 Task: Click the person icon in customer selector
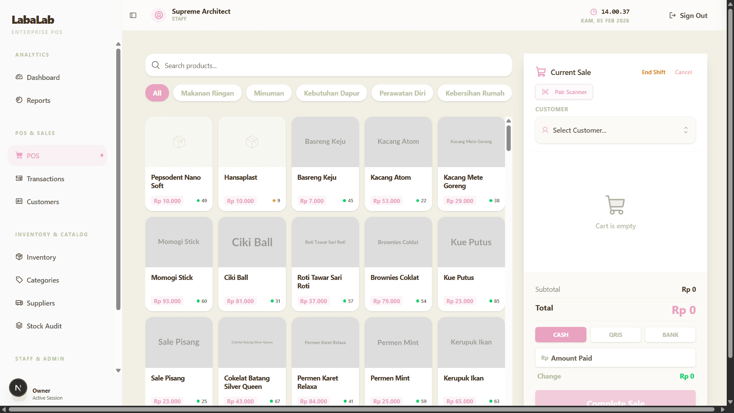click(545, 130)
